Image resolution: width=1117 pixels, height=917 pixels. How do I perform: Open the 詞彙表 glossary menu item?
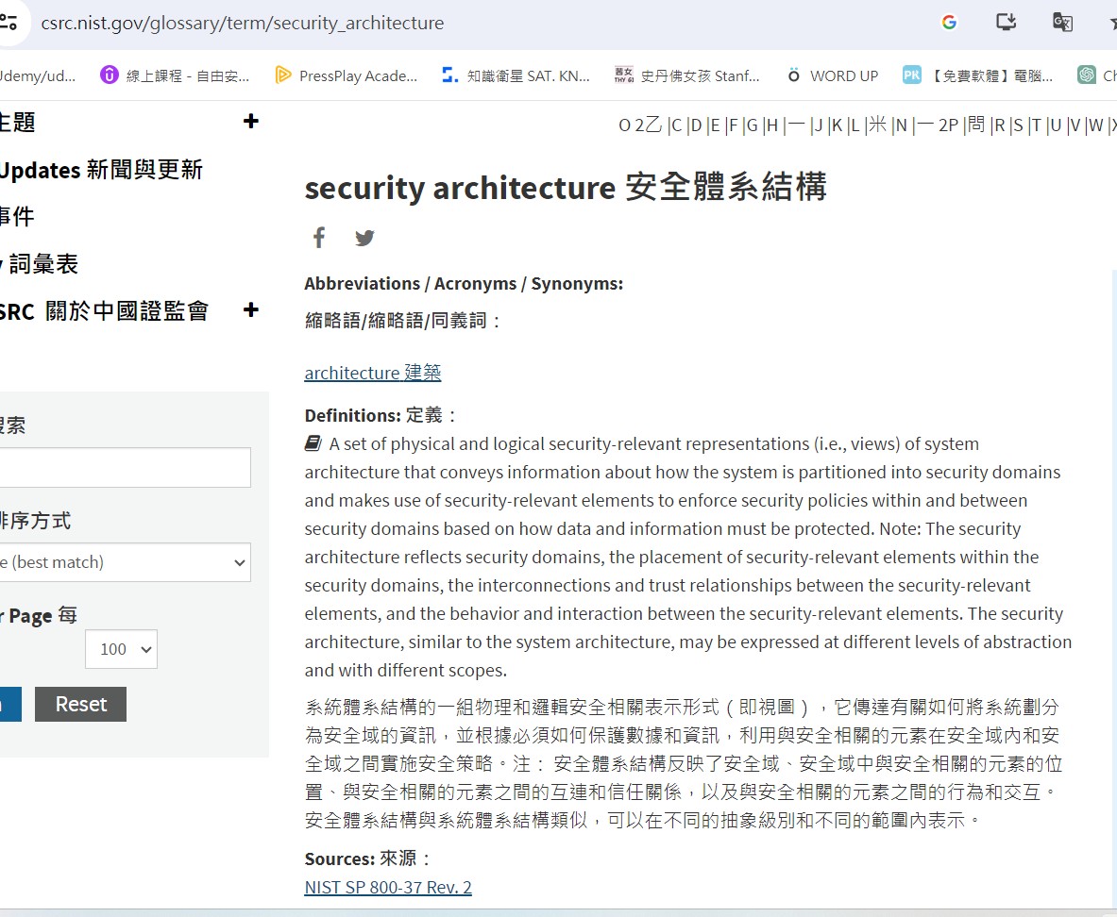[42, 264]
